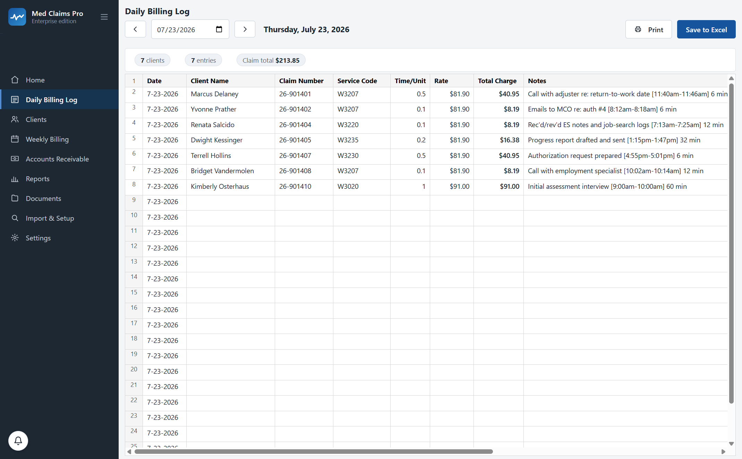Select the Bridget Vandermolen client cell

pos(231,171)
